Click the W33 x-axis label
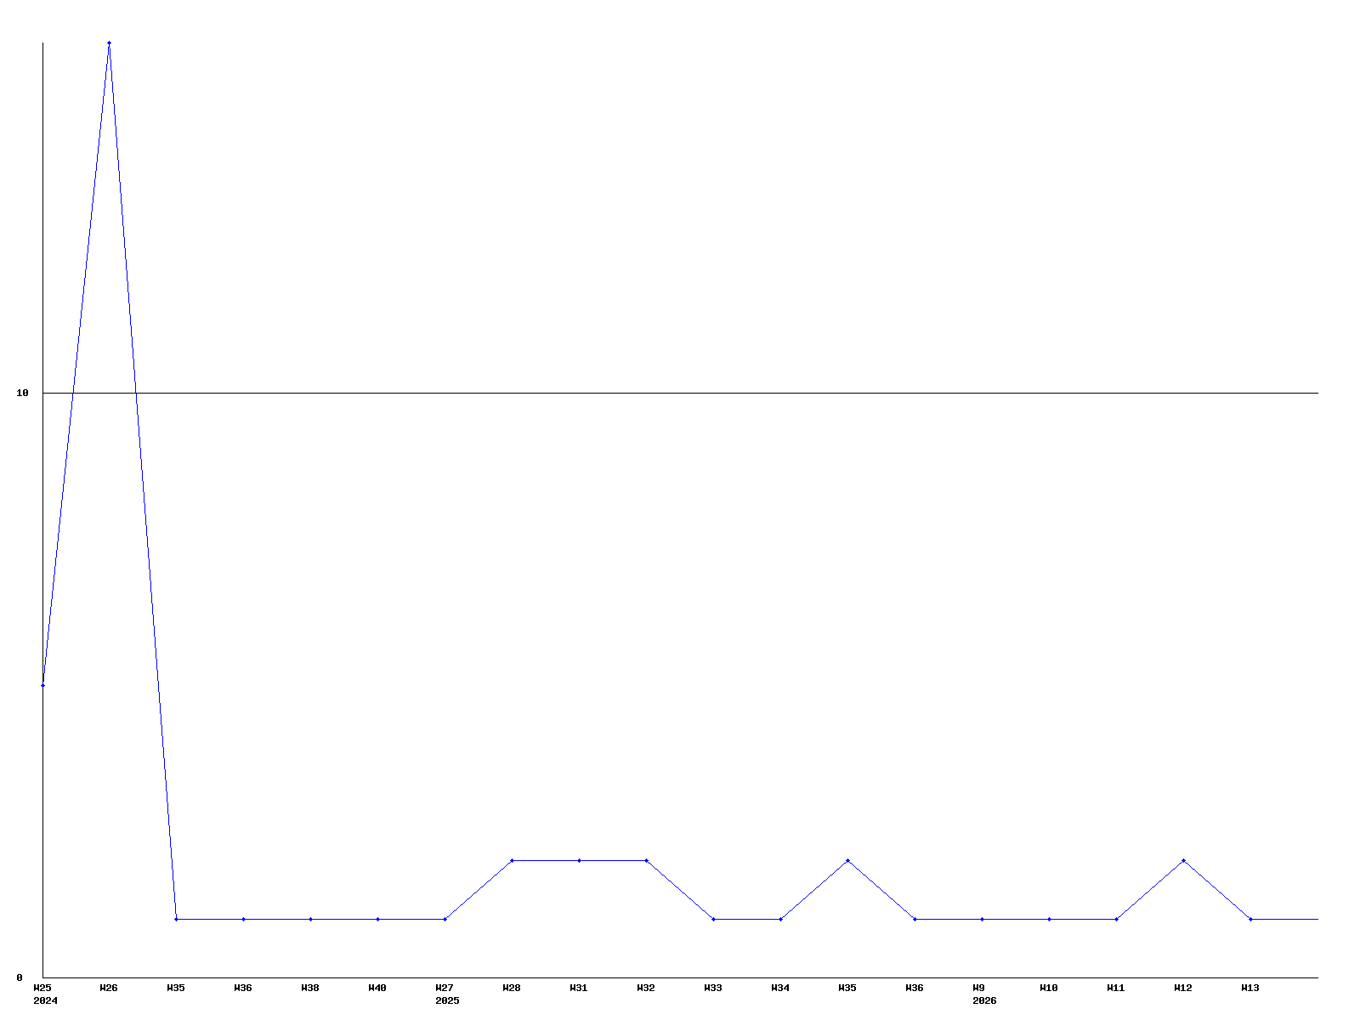Image resolution: width=1360 pixels, height=1020 pixels. [713, 988]
